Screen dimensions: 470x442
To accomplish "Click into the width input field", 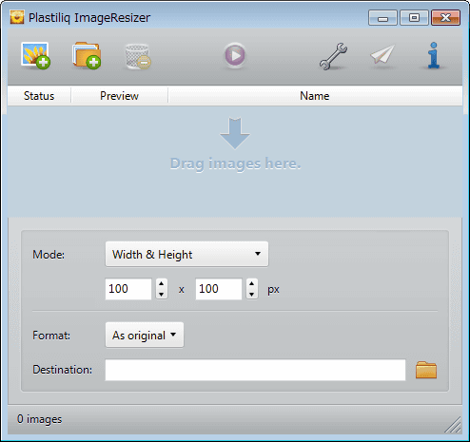I will [128, 289].
